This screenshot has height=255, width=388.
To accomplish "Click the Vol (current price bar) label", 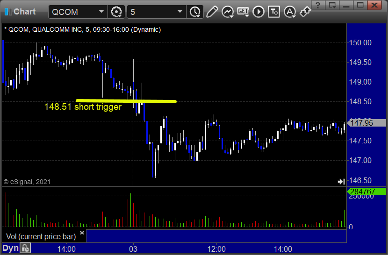I will [41, 236].
